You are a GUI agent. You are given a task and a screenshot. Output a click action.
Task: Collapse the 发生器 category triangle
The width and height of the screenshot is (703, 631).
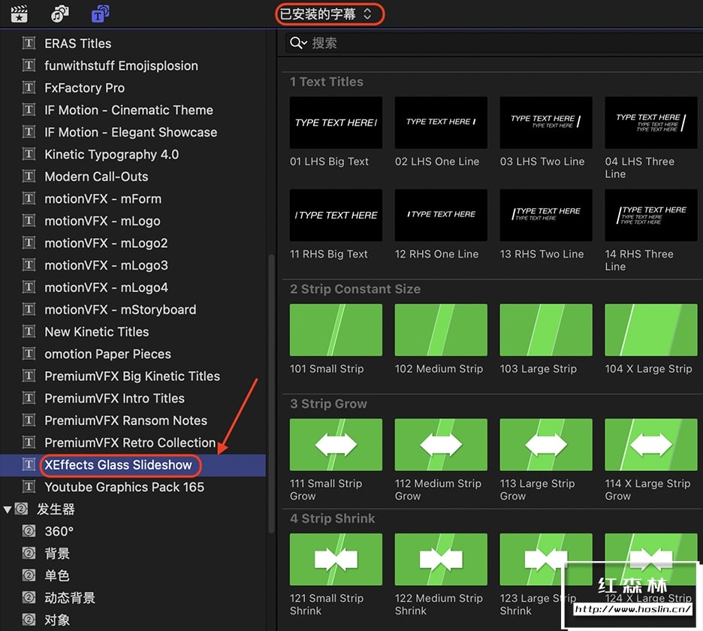point(8,509)
